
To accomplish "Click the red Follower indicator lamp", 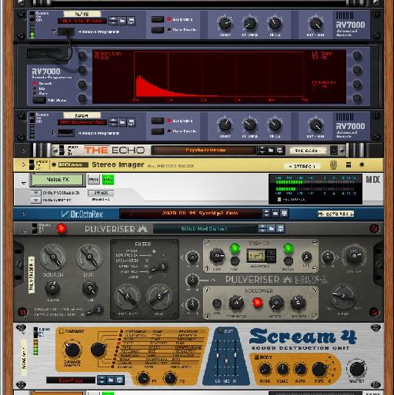I will point(258,303).
